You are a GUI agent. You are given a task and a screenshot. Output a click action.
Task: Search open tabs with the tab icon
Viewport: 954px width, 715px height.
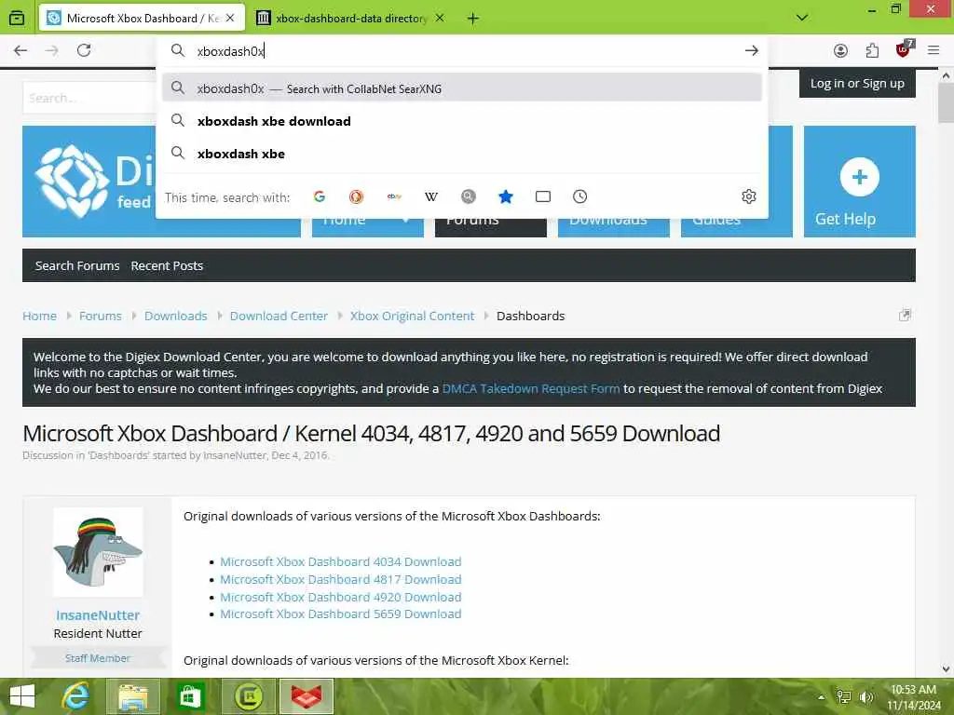point(543,196)
